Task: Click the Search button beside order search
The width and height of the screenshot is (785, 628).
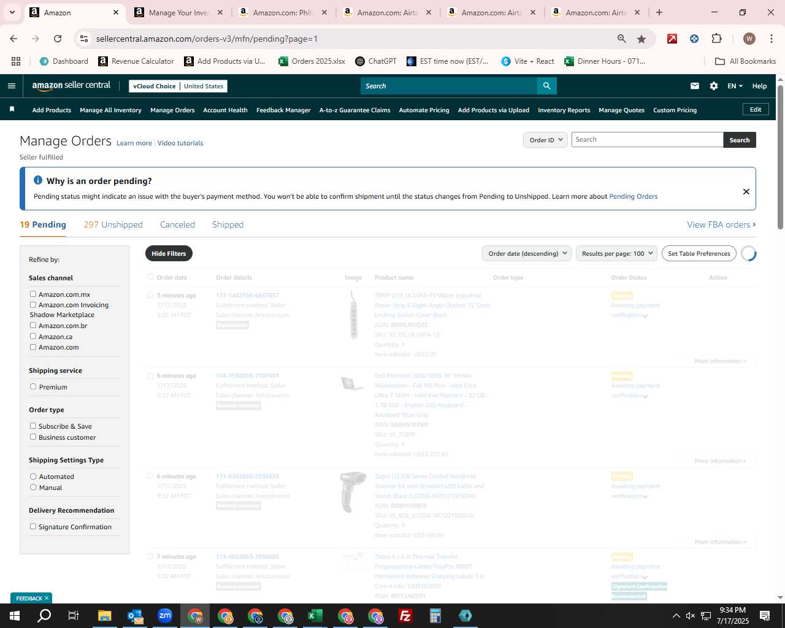Action: [740, 140]
